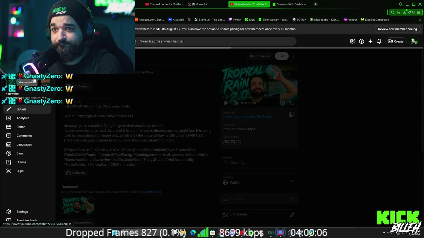Open the Voxbot bookmark
The height and width of the screenshot is (238, 424).
pyautogui.click(x=350, y=20)
